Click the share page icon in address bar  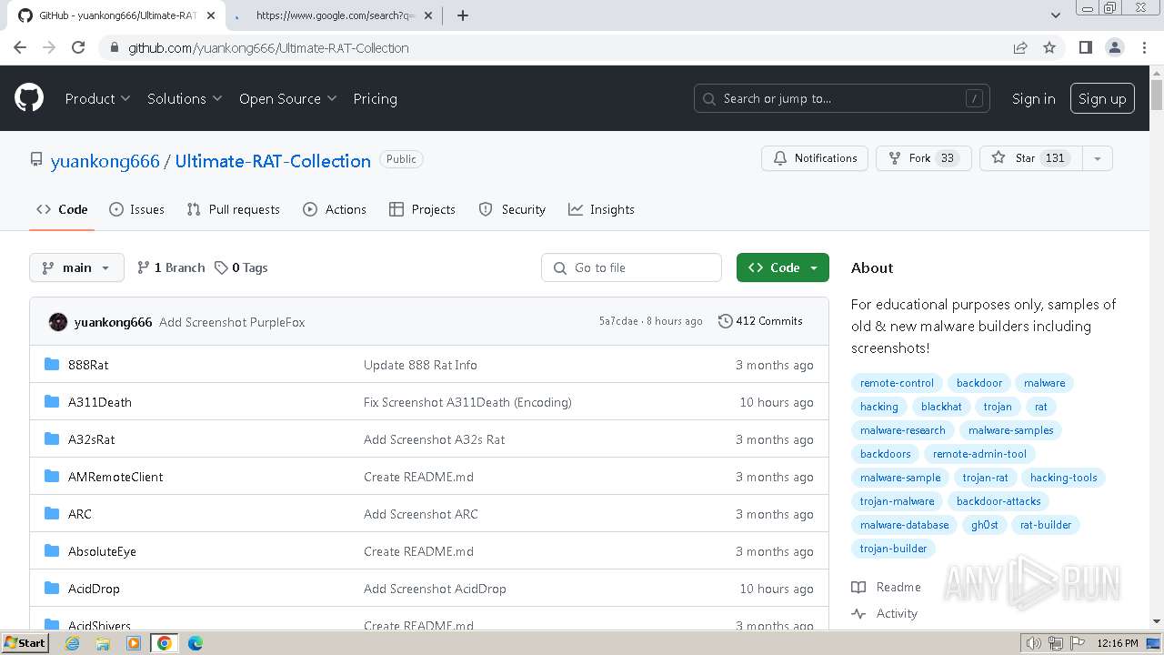coord(1020,47)
